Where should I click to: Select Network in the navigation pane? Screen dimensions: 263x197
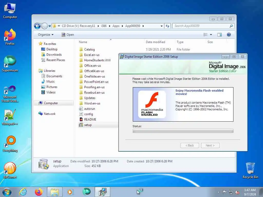tap(47, 114)
